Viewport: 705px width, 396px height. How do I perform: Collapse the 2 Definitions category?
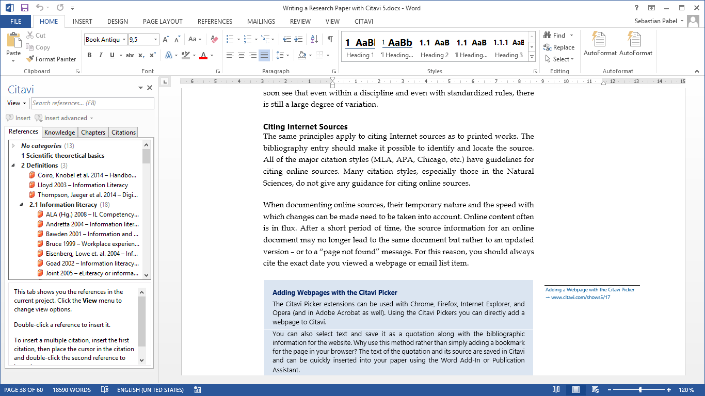pos(13,166)
